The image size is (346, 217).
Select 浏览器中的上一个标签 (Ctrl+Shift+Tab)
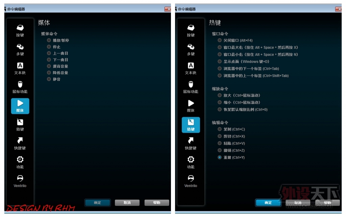point(220,75)
